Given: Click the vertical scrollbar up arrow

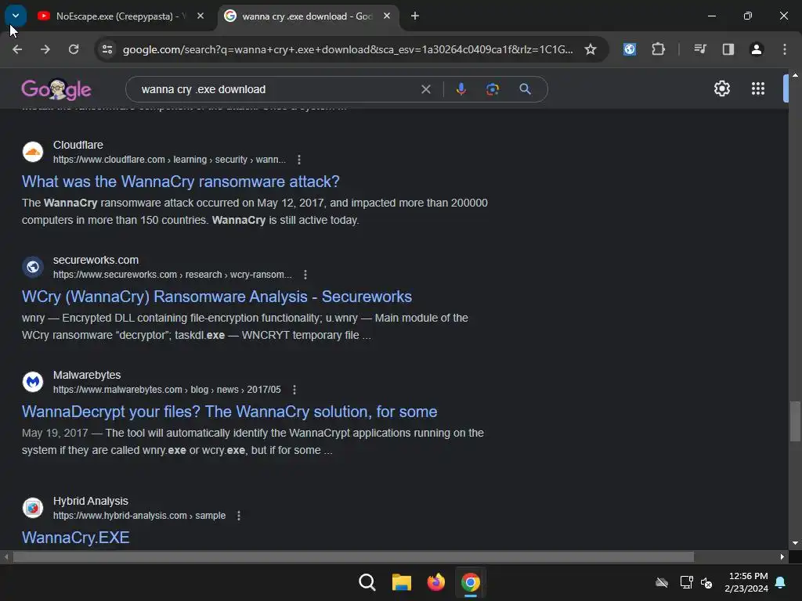Looking at the screenshot, I should pyautogui.click(x=795, y=75).
